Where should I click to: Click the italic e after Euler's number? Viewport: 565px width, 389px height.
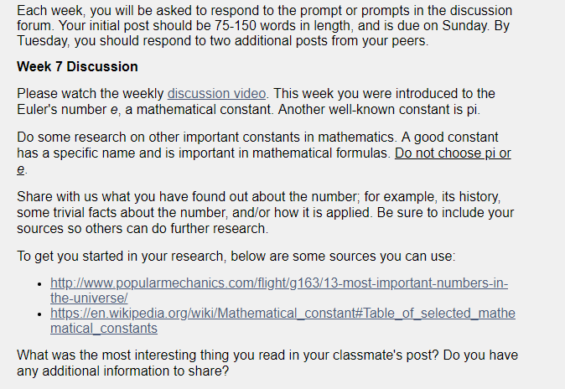tap(114, 110)
